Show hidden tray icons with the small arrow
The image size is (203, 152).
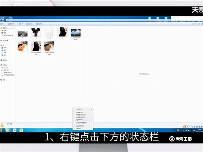point(181,131)
